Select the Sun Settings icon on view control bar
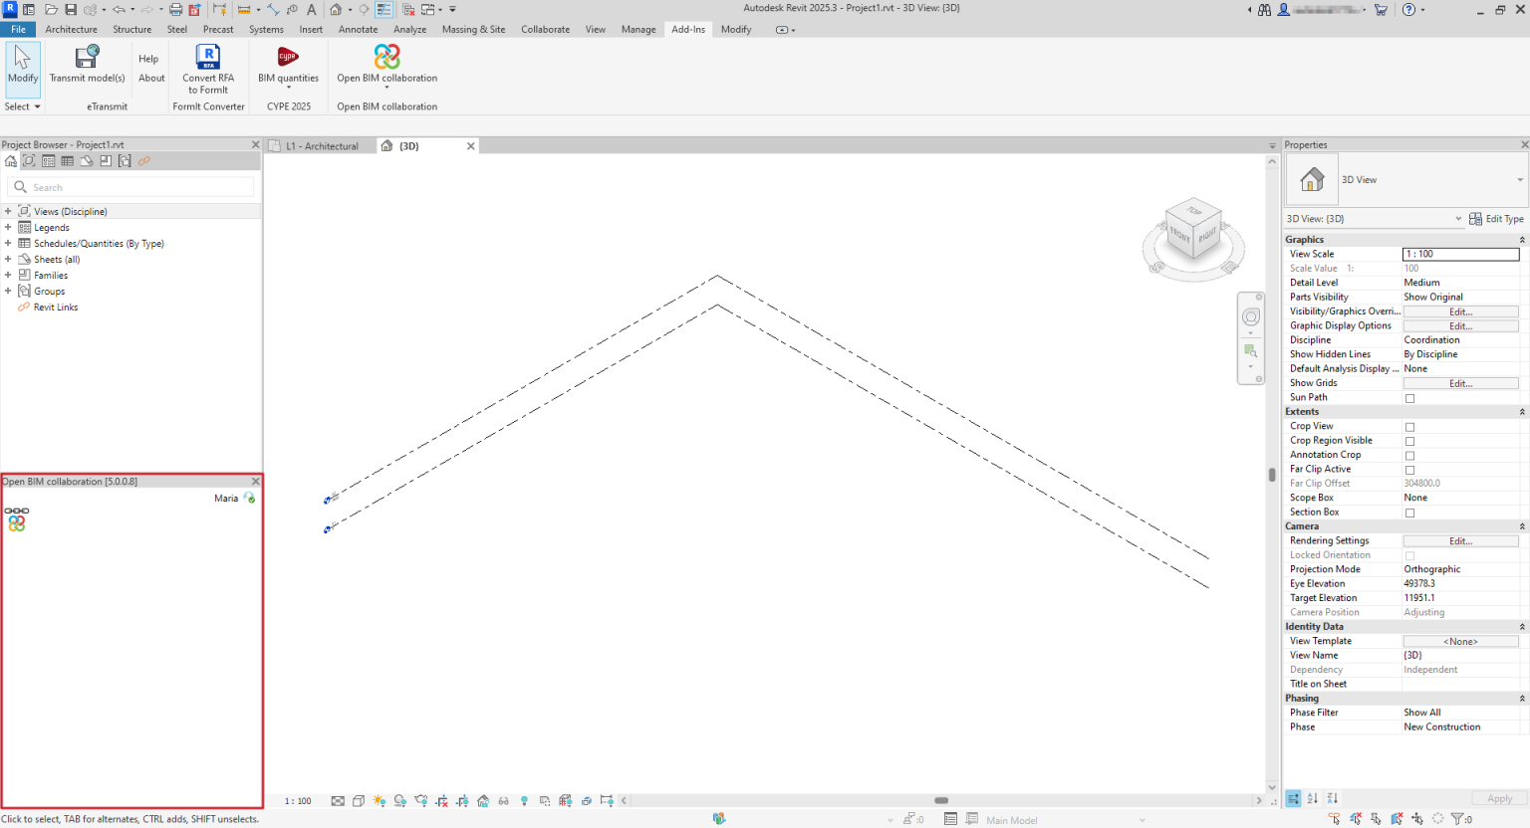Screen dimensions: 1530x828 [379, 800]
